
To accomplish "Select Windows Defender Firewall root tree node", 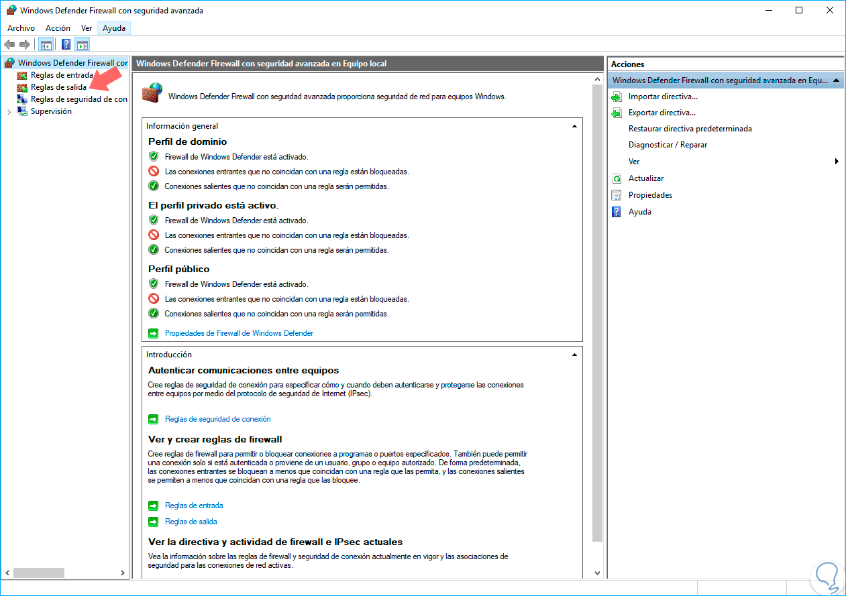I will click(72, 63).
